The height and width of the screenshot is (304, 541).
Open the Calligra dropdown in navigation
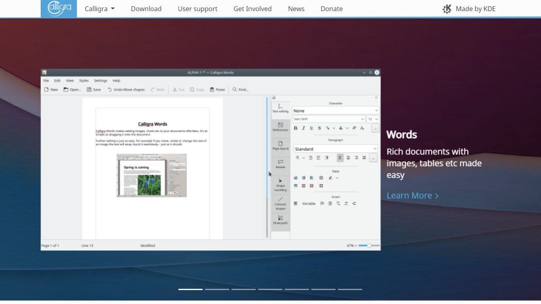(x=100, y=8)
